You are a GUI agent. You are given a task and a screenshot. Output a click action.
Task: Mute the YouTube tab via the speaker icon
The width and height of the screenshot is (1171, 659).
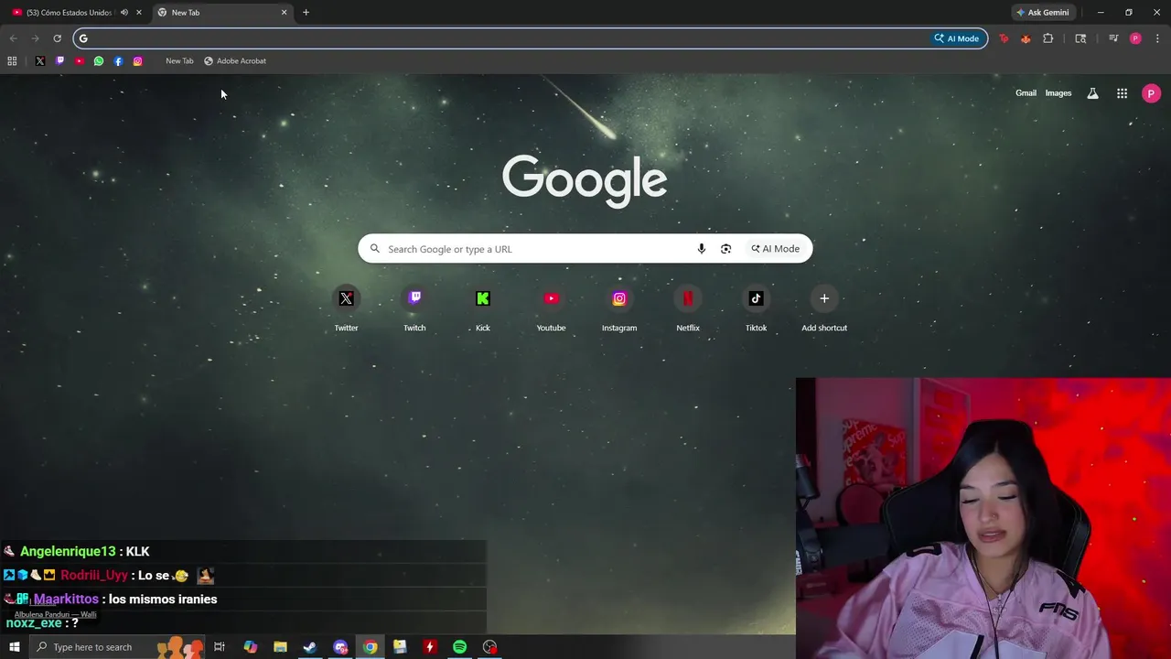124,13
